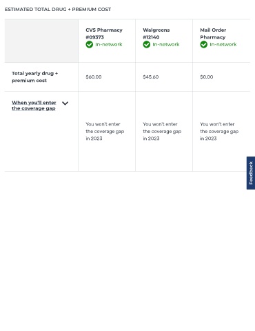255x331 pixels.
Task: Click the Walgreens 'In-network' status text
Action: 166,44
